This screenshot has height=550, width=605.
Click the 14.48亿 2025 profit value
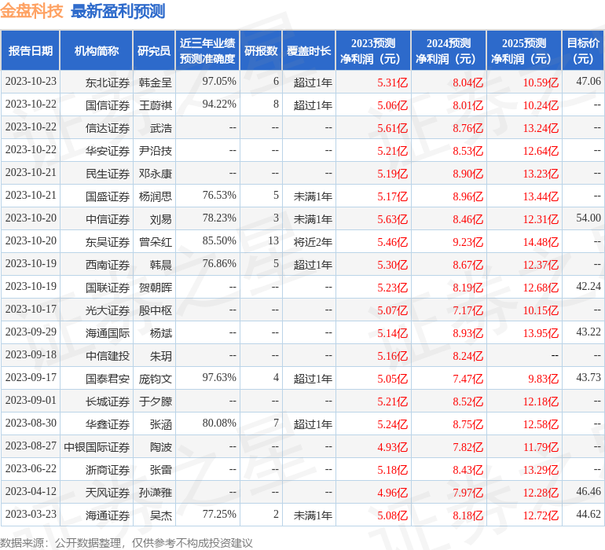tap(541, 242)
